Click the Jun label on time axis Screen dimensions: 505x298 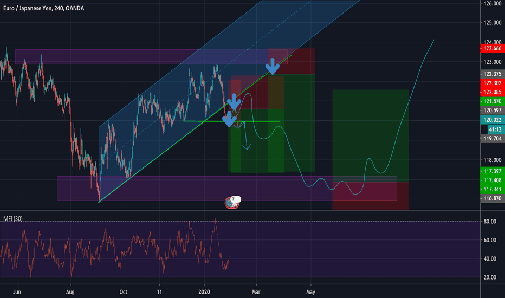click(17, 292)
